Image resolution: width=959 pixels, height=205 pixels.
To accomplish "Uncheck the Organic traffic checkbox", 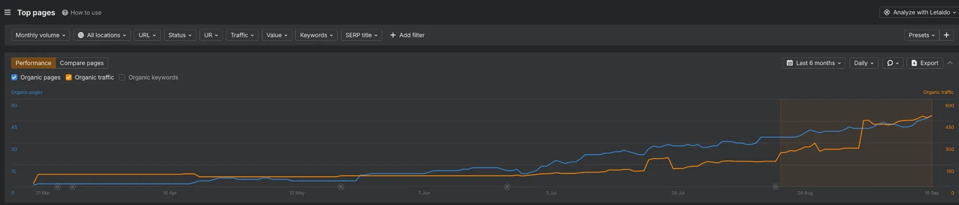I will pos(69,77).
